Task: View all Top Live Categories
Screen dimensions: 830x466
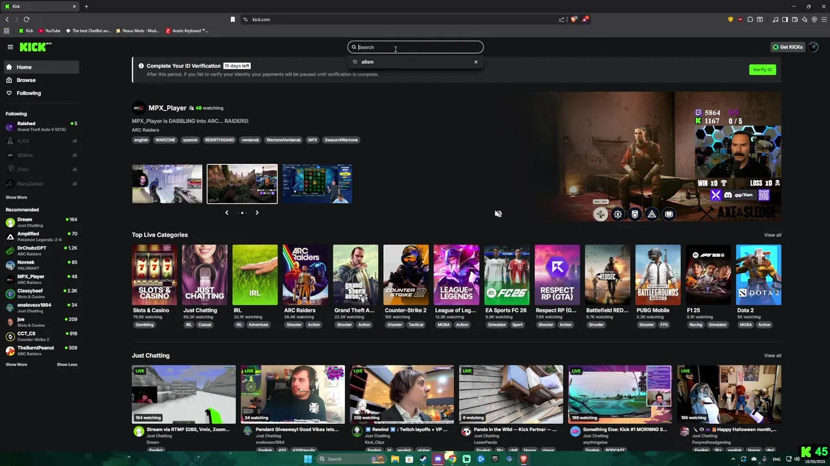Action: coord(772,235)
